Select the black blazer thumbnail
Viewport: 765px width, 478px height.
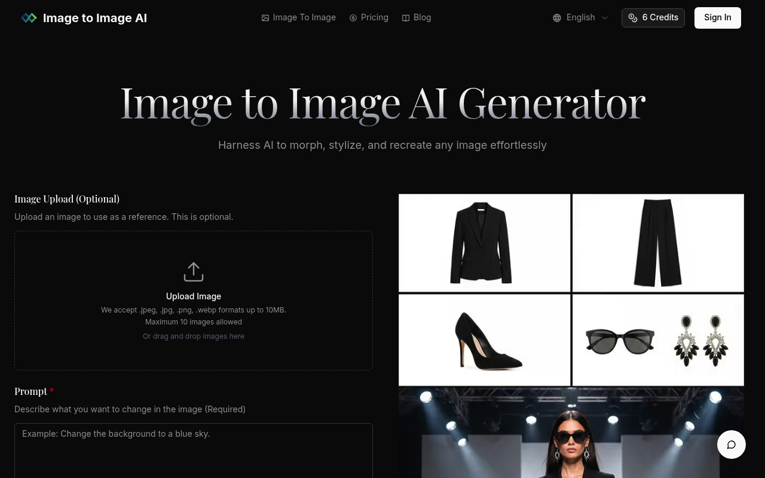click(x=484, y=243)
